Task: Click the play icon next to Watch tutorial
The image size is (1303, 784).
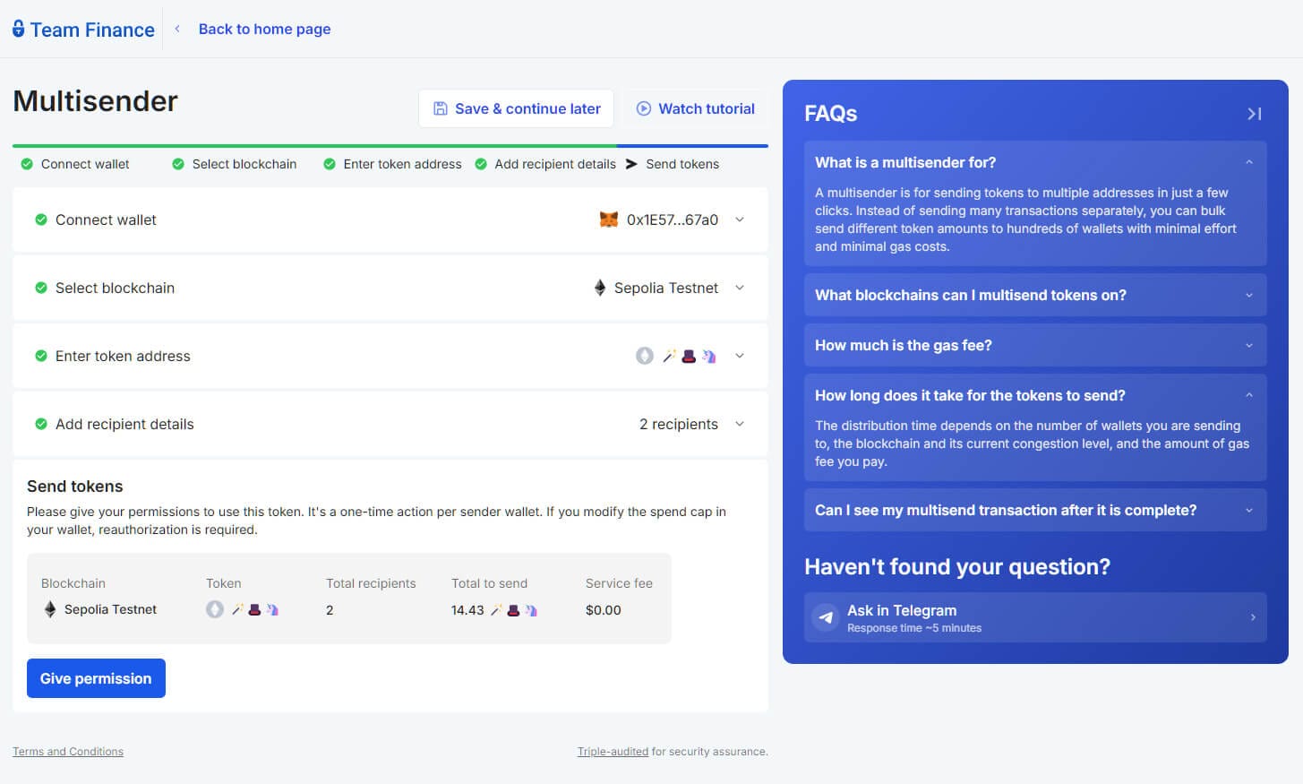Action: pyautogui.click(x=643, y=108)
